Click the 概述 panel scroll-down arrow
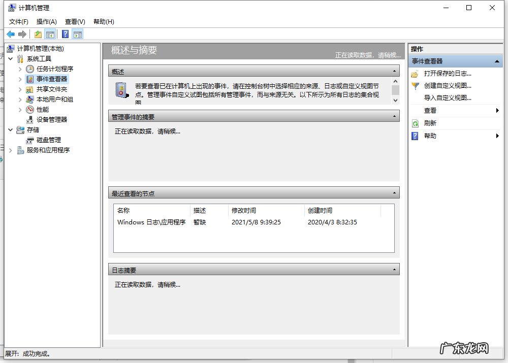 coord(395,101)
